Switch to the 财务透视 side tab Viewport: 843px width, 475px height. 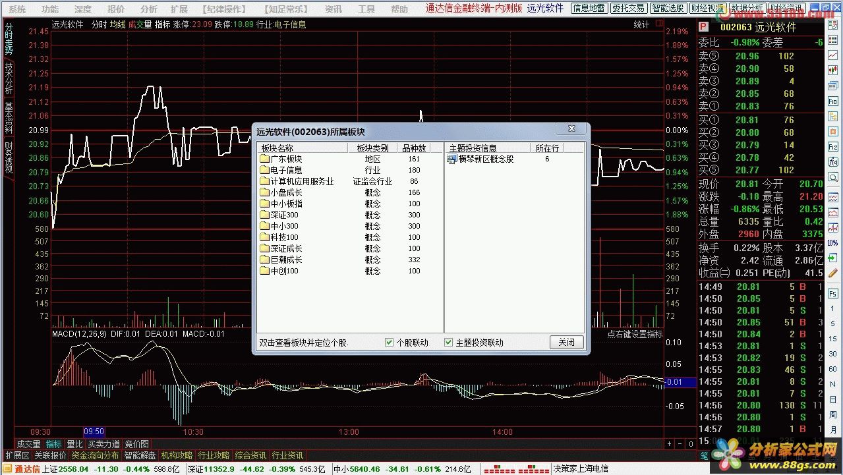[x=9, y=158]
